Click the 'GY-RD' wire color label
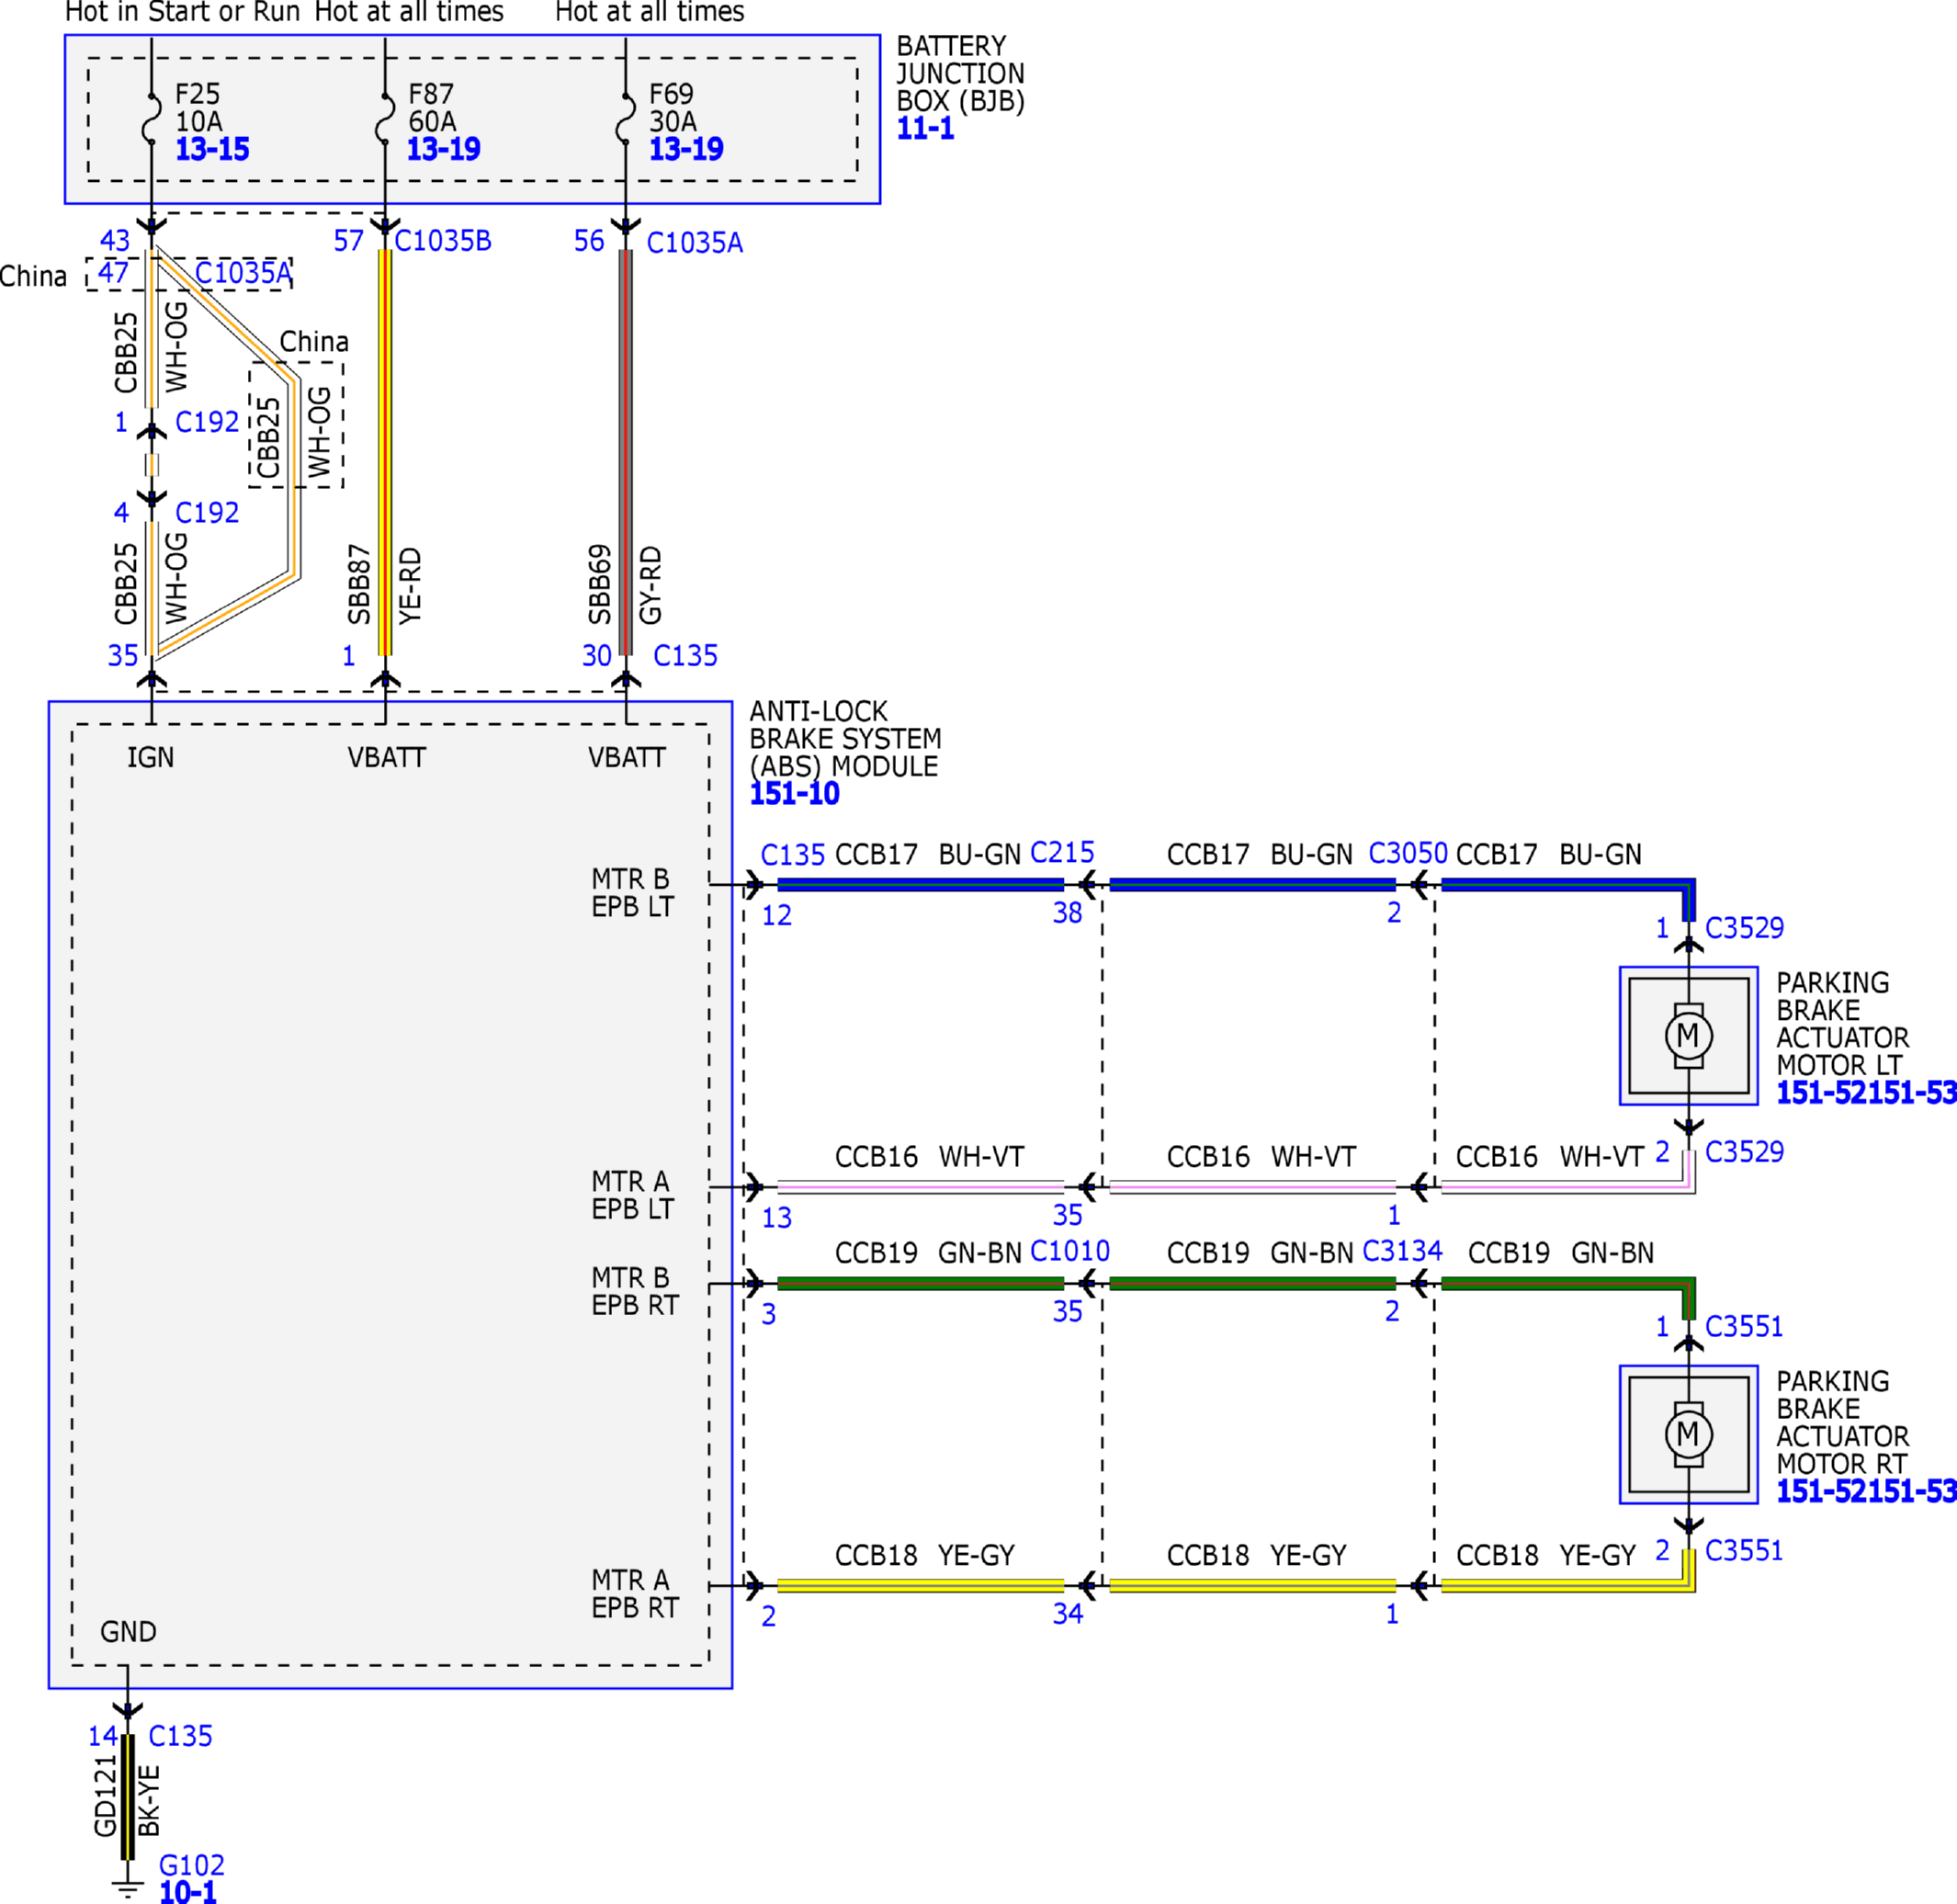This screenshot has height=1904, width=1957. pyautogui.click(x=650, y=585)
